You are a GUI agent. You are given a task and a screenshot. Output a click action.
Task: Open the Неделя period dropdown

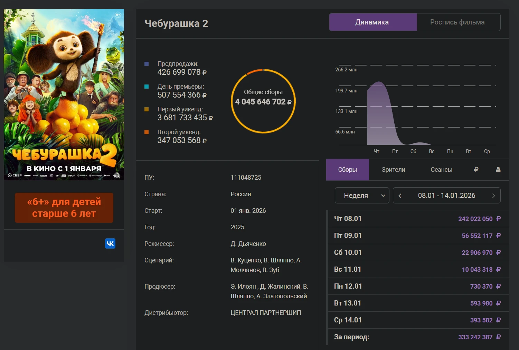pyautogui.click(x=362, y=196)
